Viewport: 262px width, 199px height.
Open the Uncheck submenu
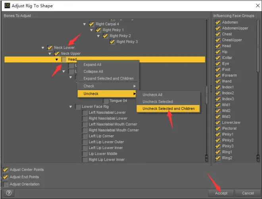click(107, 94)
